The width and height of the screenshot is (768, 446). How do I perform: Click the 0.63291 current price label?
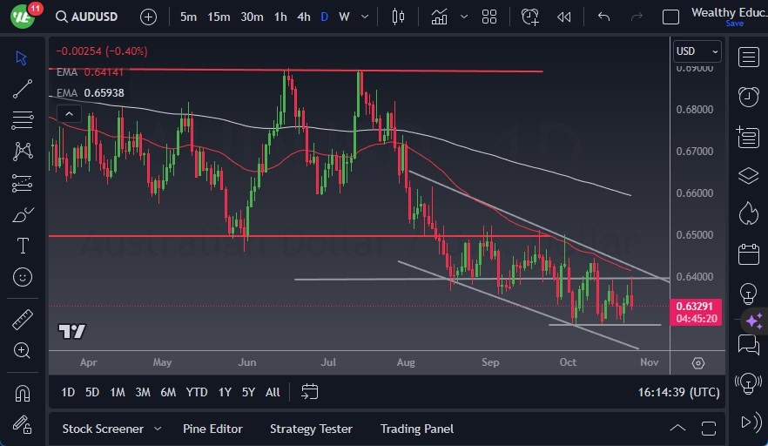tap(697, 306)
